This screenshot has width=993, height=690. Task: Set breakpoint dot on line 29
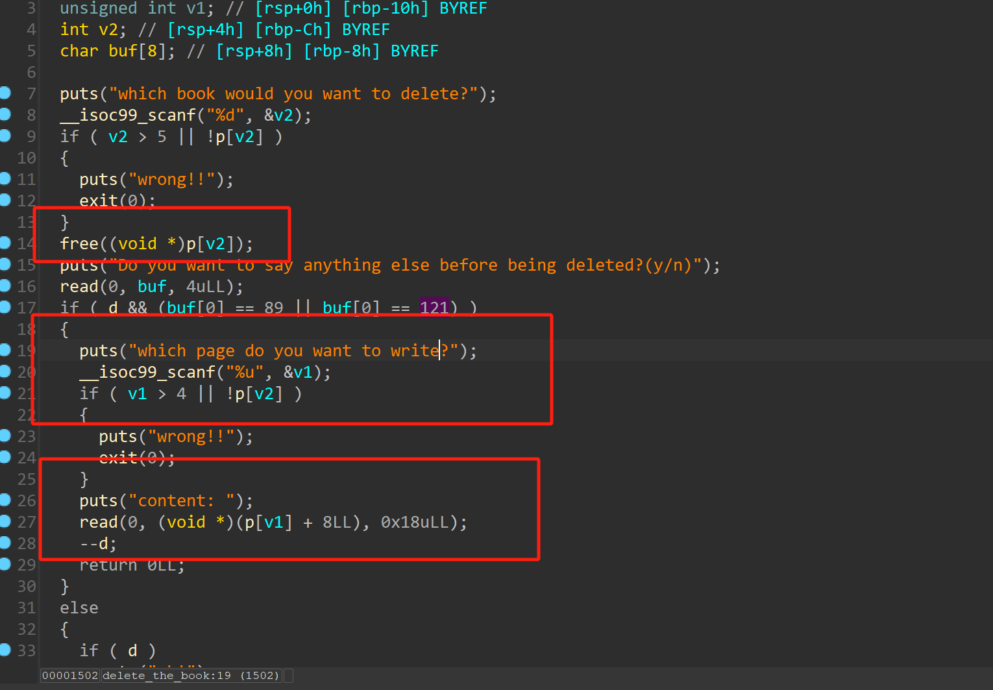(5, 564)
